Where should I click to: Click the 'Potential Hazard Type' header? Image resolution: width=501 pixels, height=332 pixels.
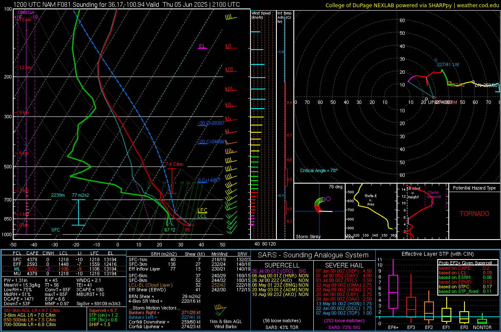[475, 188]
